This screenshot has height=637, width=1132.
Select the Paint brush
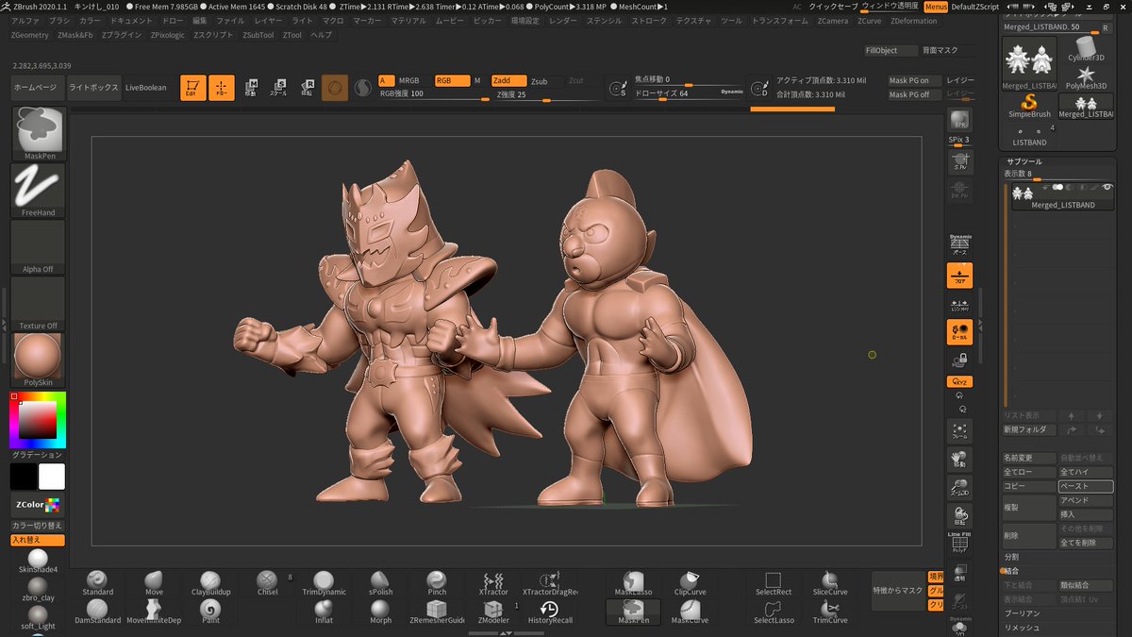point(211,612)
